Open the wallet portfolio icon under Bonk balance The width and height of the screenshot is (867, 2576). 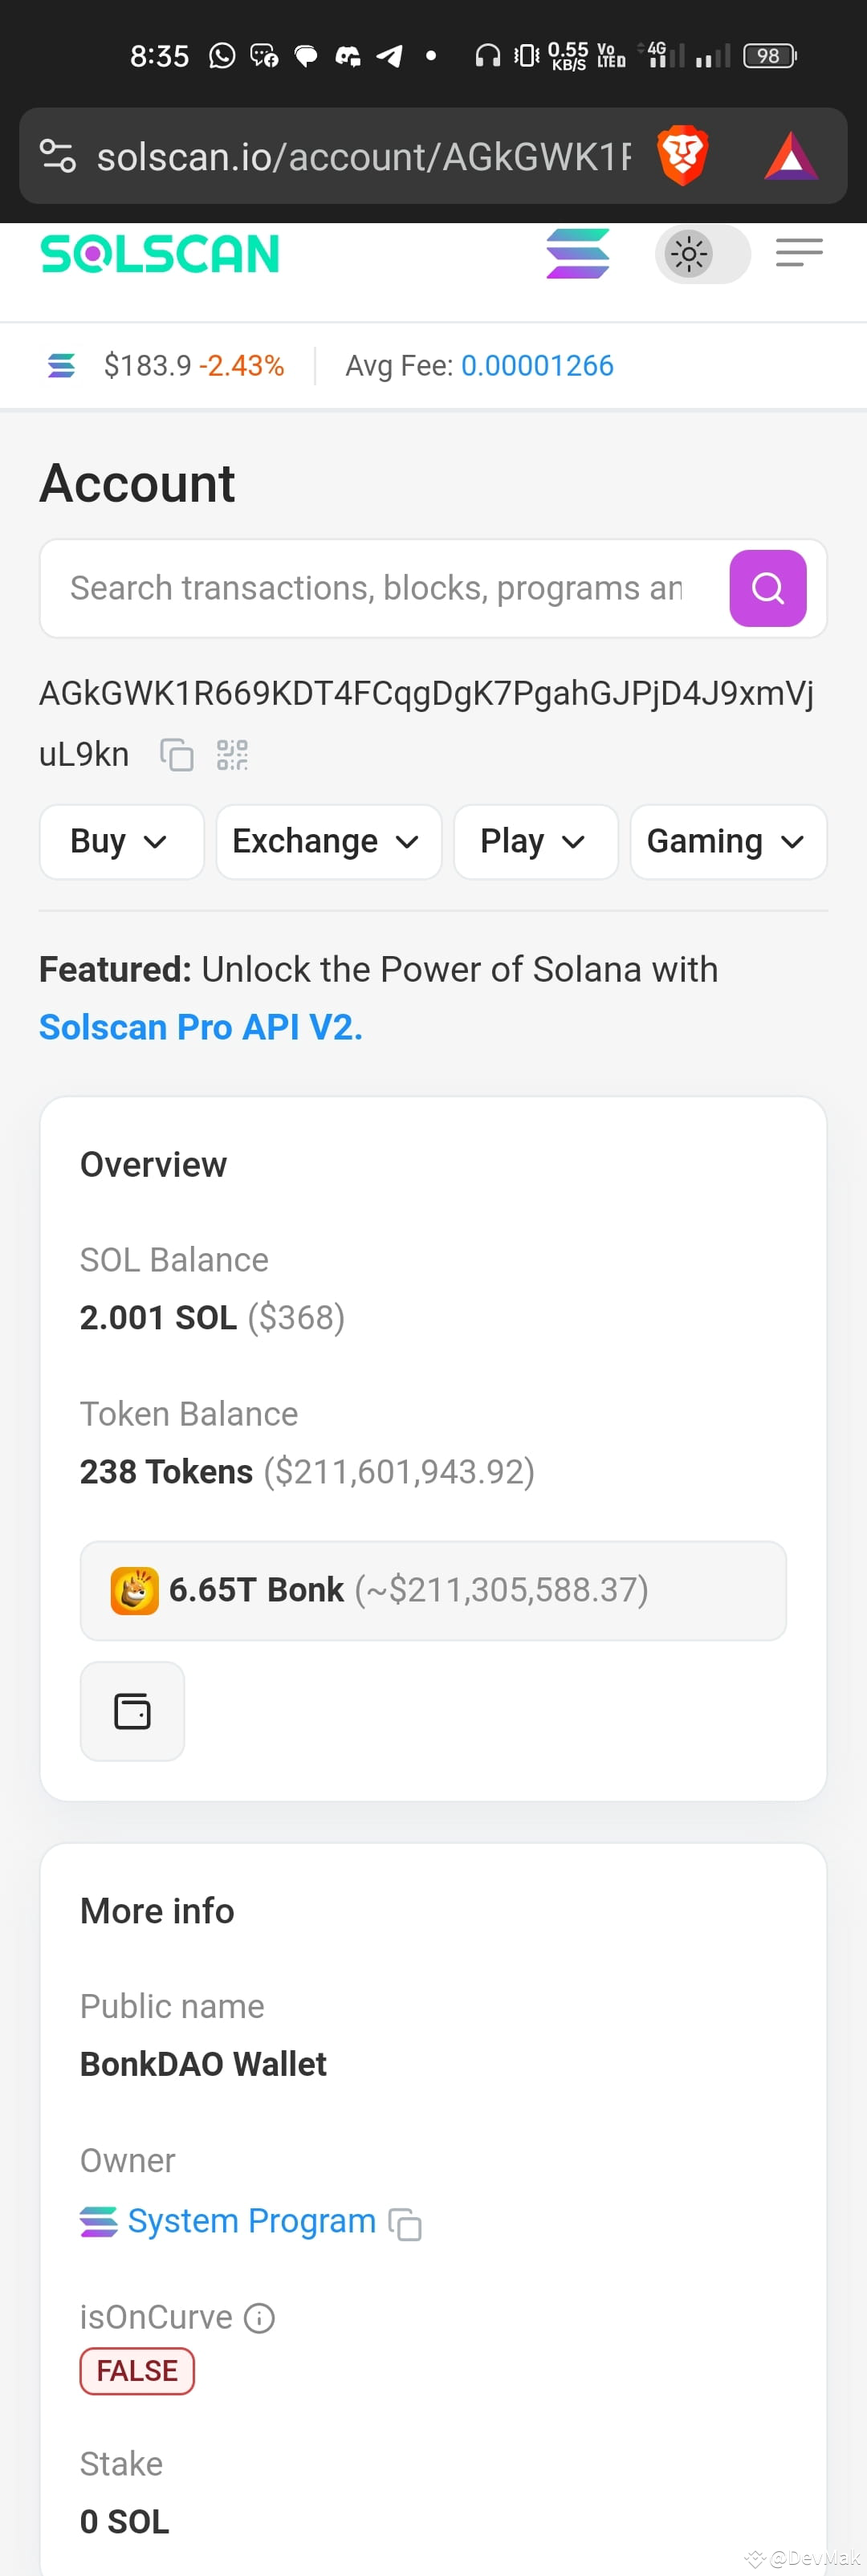click(x=132, y=1711)
